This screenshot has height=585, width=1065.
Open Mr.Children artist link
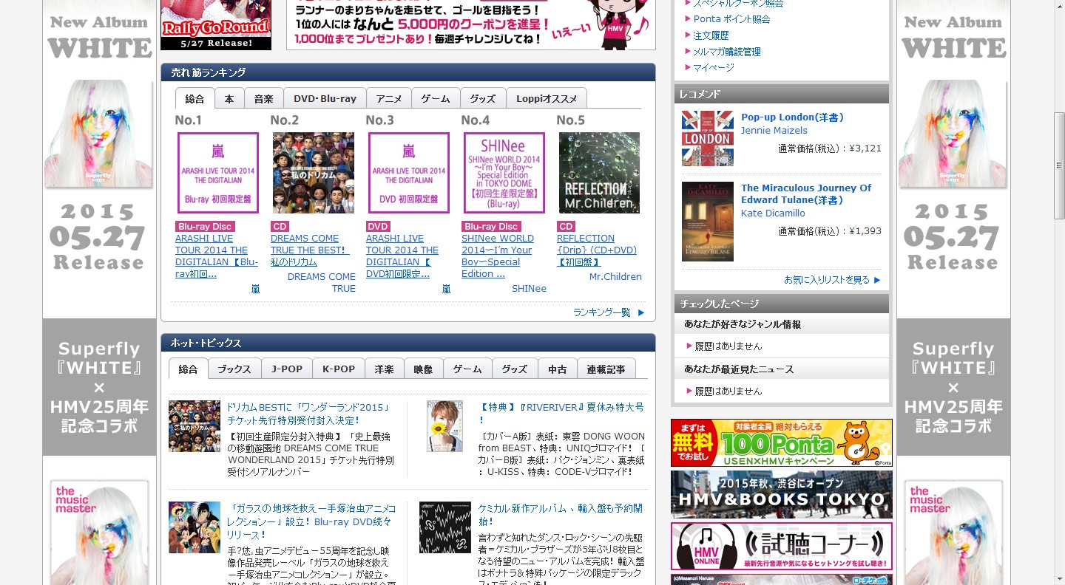[615, 277]
